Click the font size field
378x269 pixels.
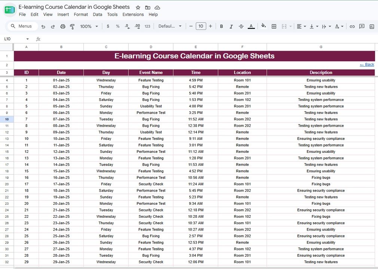(201, 26)
